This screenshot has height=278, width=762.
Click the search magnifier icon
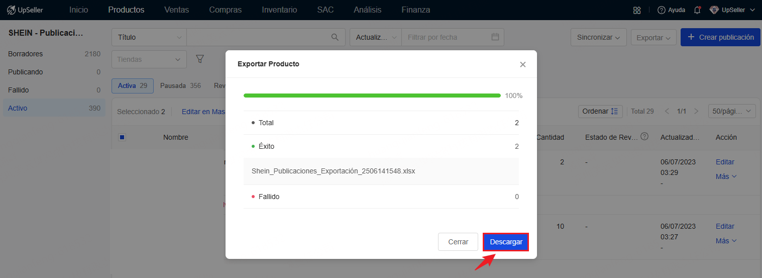[x=335, y=37]
